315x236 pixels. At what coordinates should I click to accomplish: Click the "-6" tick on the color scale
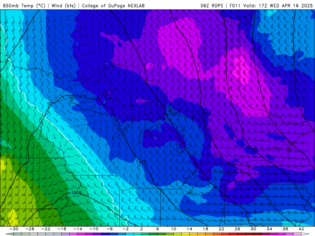click(x=109, y=229)
